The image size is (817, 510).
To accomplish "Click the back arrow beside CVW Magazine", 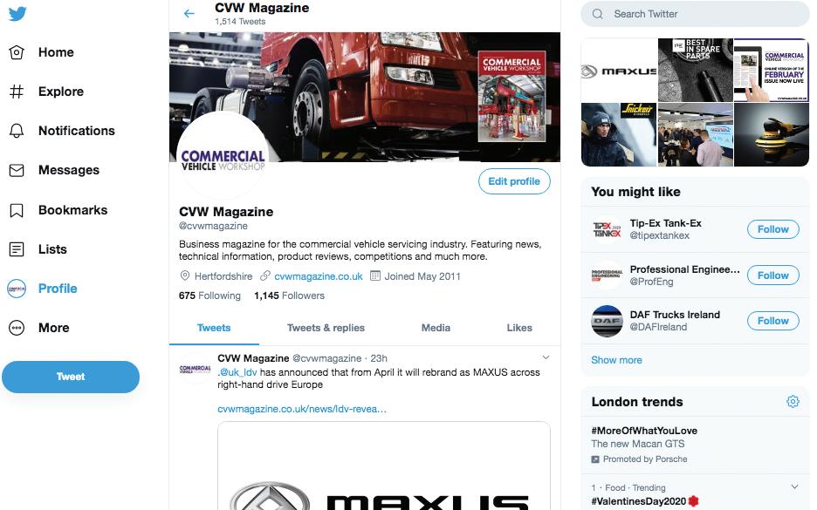I will pyautogui.click(x=189, y=14).
